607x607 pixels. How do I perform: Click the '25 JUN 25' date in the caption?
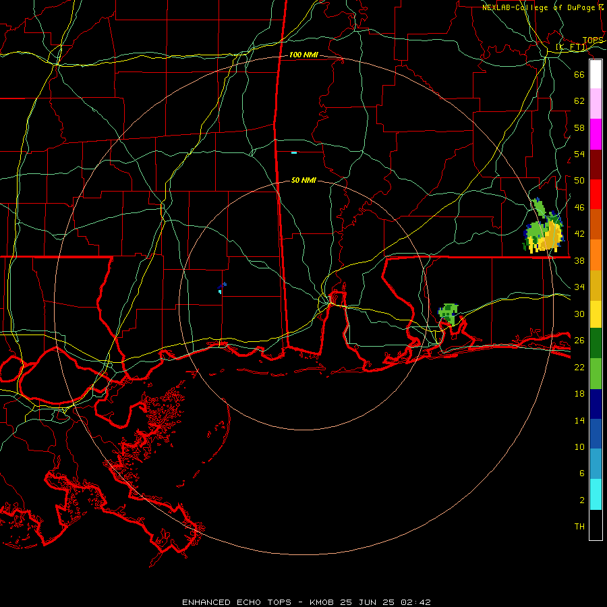368,602
